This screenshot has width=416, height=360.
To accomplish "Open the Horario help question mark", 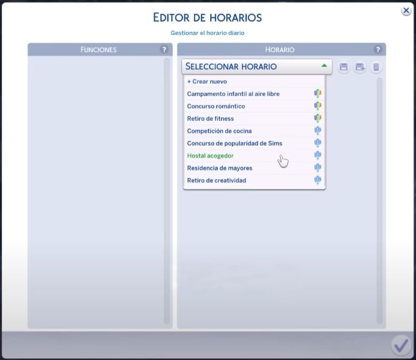I will click(378, 50).
